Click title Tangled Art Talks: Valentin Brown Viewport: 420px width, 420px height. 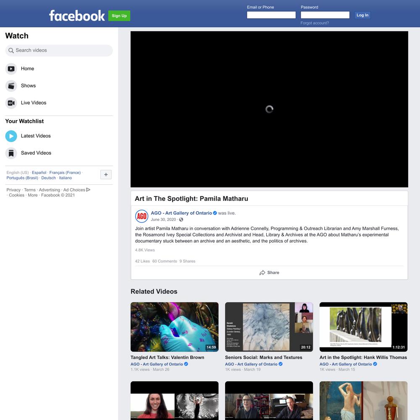pyautogui.click(x=168, y=357)
